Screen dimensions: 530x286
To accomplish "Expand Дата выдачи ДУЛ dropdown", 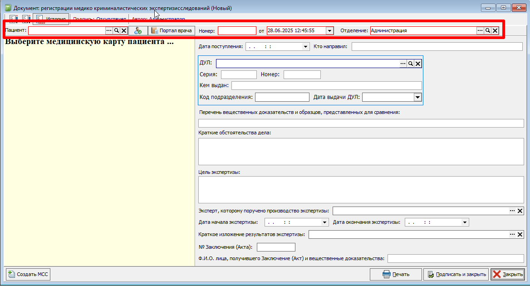I will [x=418, y=97].
